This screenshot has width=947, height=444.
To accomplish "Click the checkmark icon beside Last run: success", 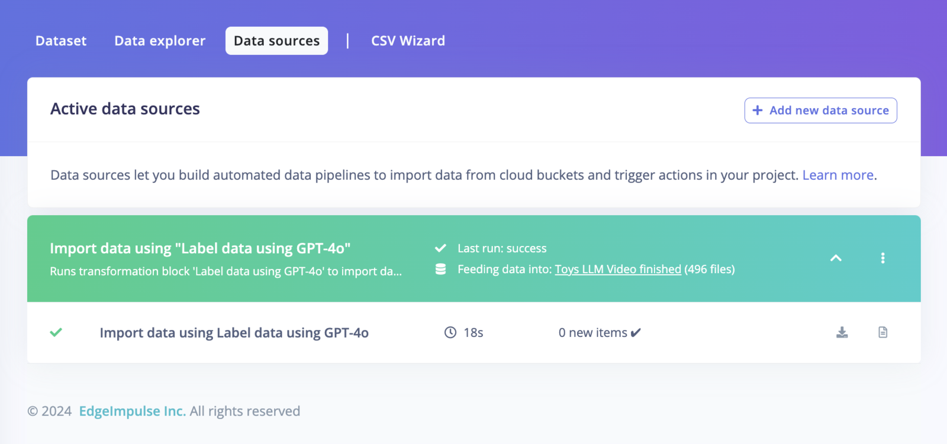I will click(440, 248).
